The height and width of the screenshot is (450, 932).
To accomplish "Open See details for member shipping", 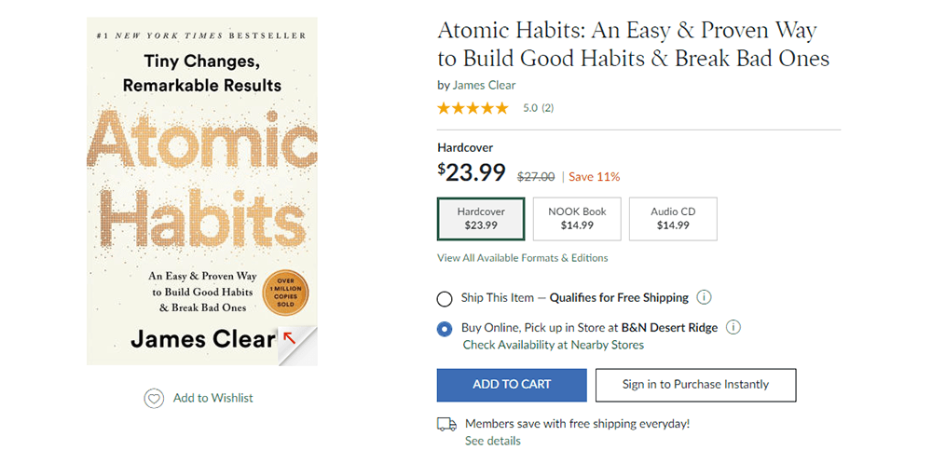I will 493,441.
